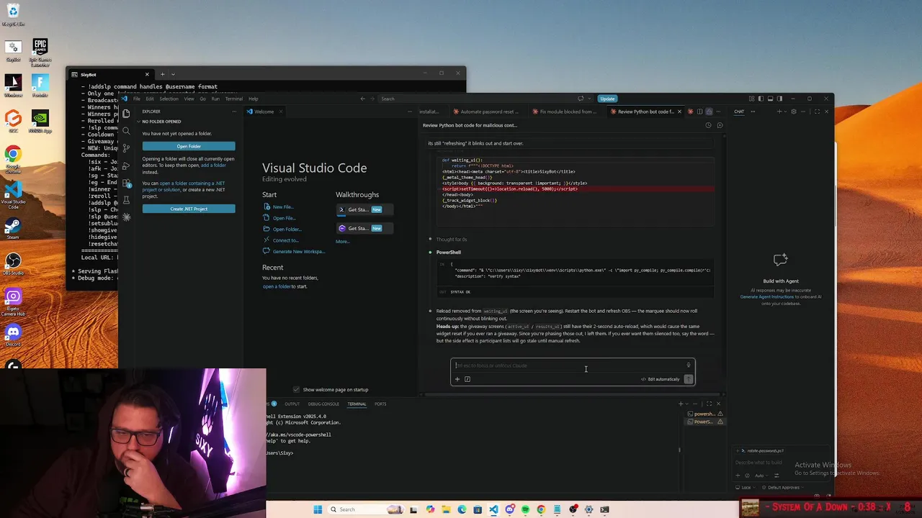Toggle Edit automatically mode in Claude input
922x518 pixels.
661,379
